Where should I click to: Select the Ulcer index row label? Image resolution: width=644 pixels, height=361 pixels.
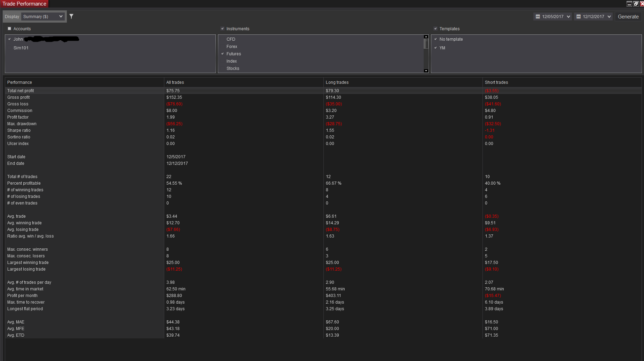tap(18, 144)
